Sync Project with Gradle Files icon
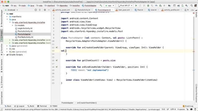This screenshot has height=111, width=198. [x=179, y=6]
